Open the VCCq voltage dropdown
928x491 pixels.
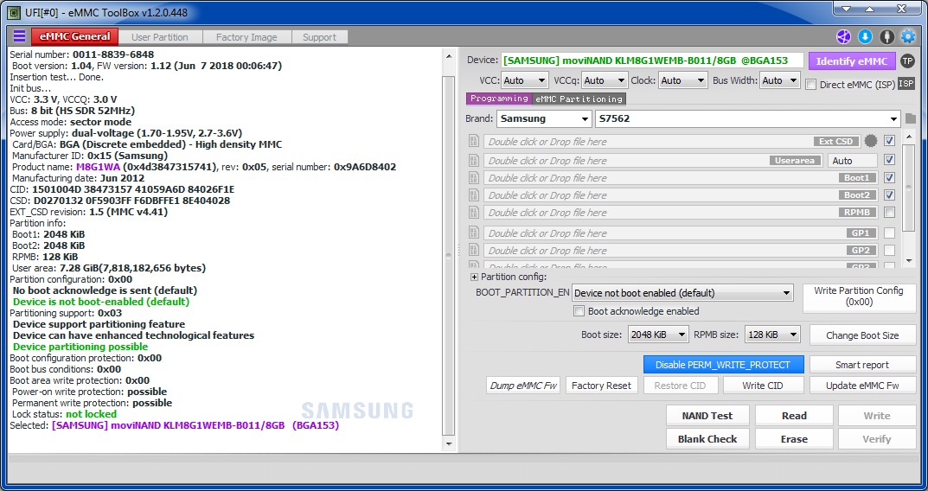604,80
